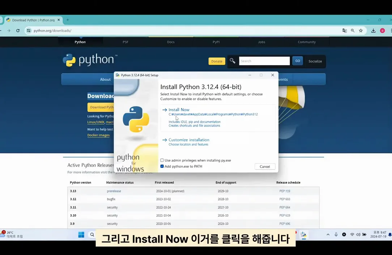Close the Python 3.12.4 Setup window
The image size is (392, 255).
point(273,75)
